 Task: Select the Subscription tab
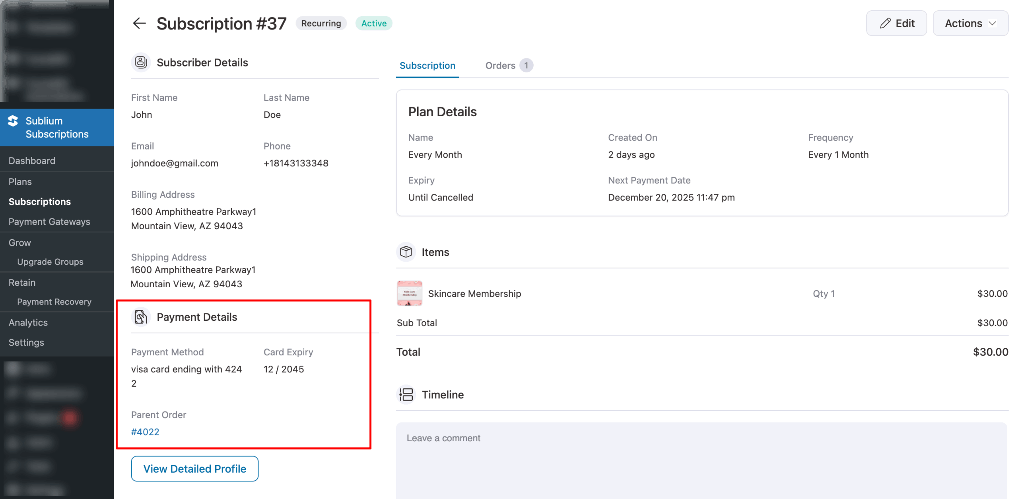pos(427,65)
